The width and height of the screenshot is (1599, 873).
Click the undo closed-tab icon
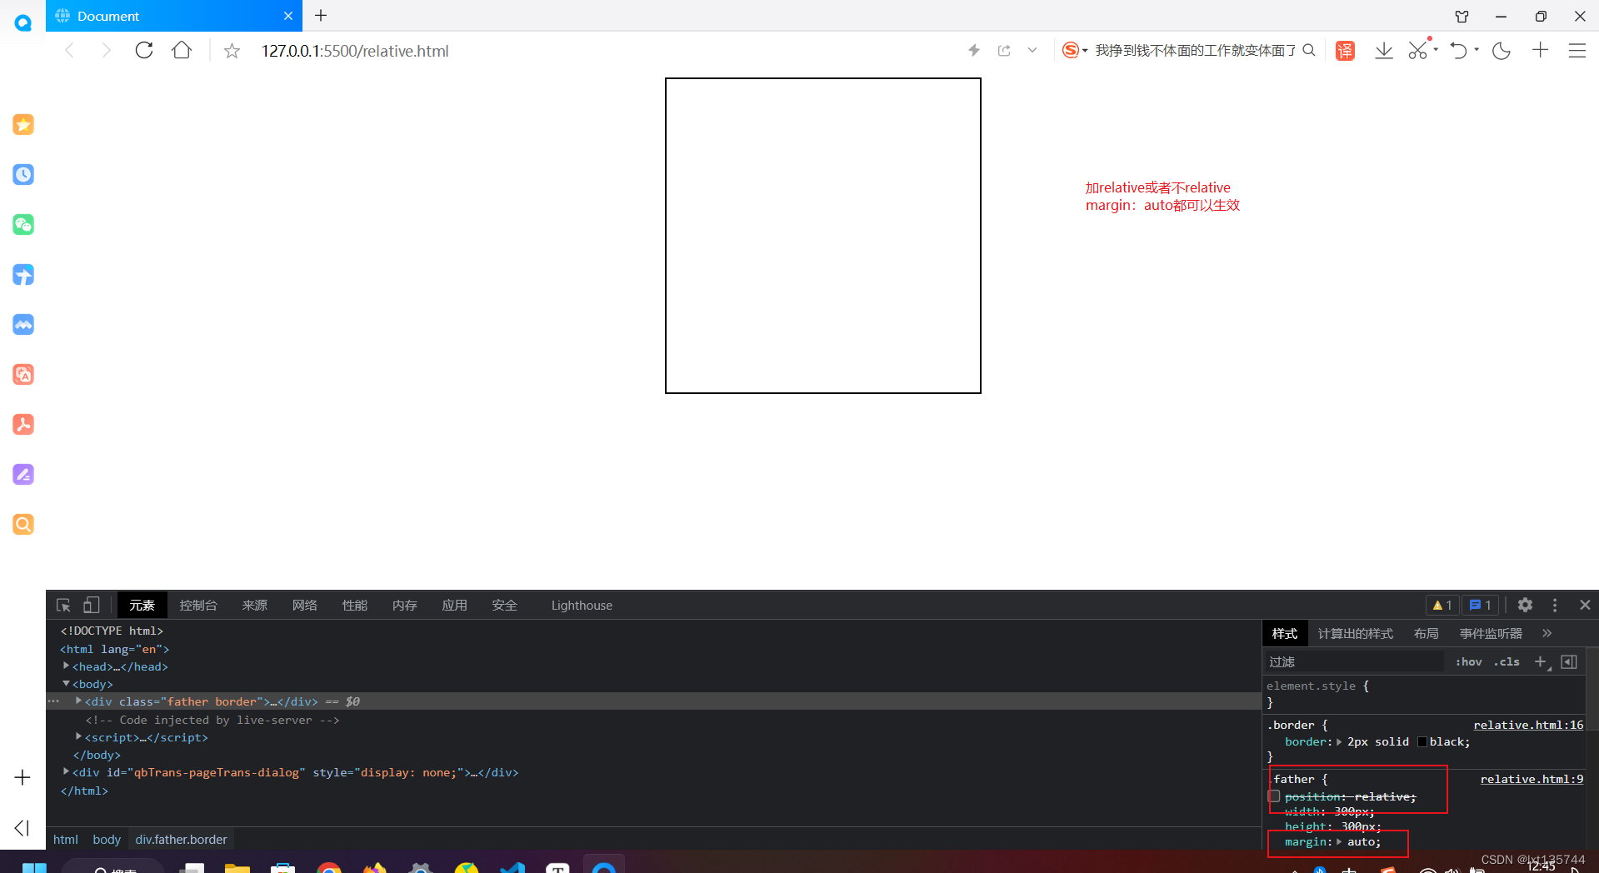pos(1458,51)
